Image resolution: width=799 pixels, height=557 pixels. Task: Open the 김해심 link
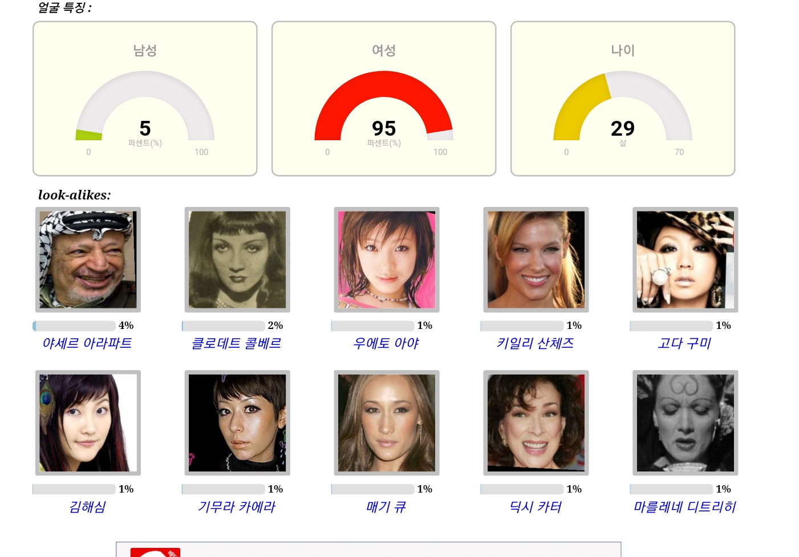[87, 507]
